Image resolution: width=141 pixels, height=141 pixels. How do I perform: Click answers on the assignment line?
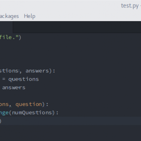14,87
